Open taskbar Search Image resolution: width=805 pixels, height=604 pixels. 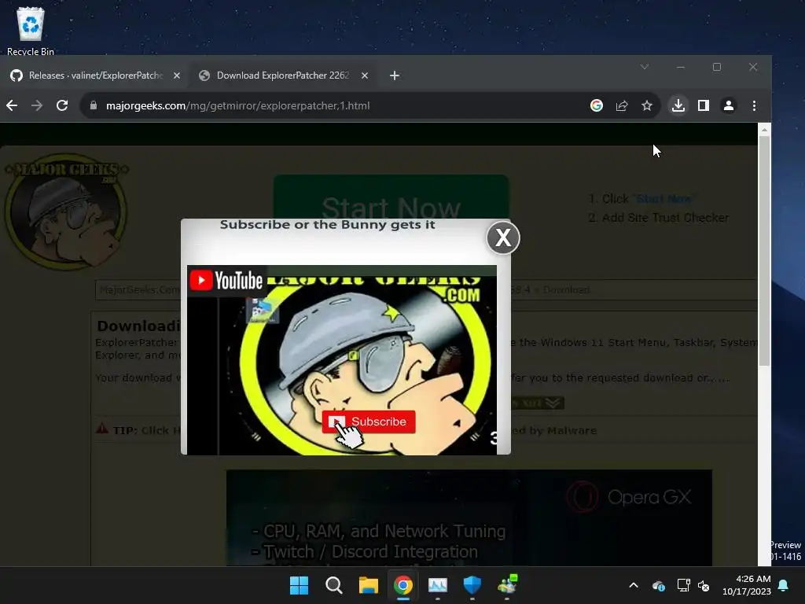click(333, 585)
